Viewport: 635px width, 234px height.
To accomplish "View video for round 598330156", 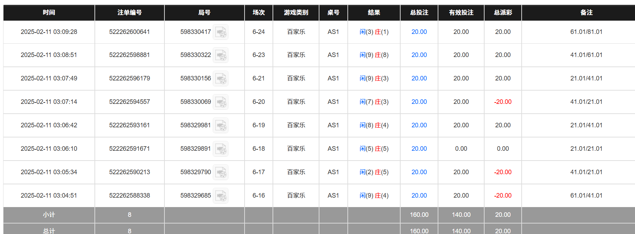I will pos(221,78).
